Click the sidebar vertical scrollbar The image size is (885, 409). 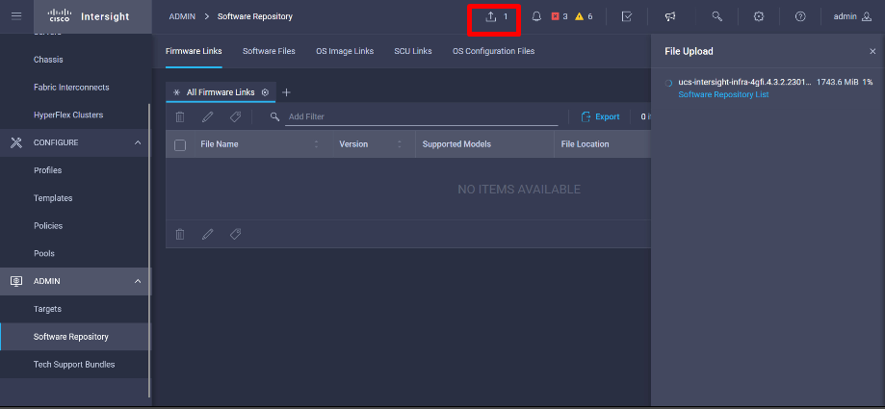(x=149, y=250)
